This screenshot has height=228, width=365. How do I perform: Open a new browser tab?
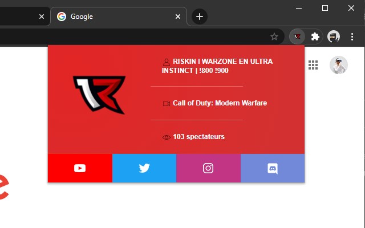200,17
